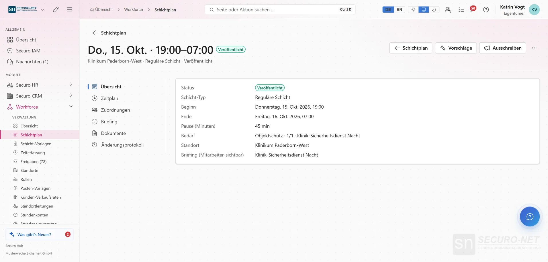Toggle the hamburger sidebar menu icon
548x262 pixels.
(x=69, y=9)
